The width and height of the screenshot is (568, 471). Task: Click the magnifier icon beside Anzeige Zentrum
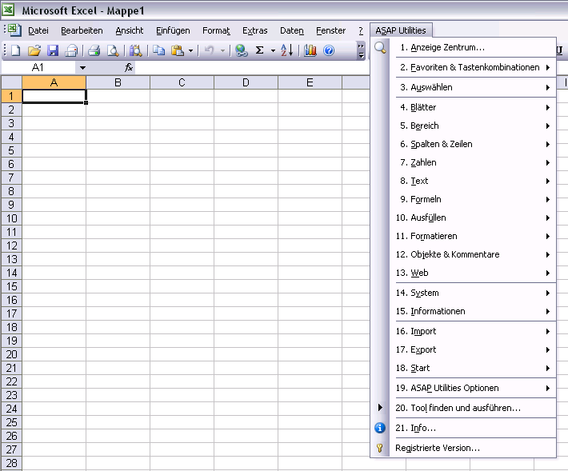tap(380, 47)
